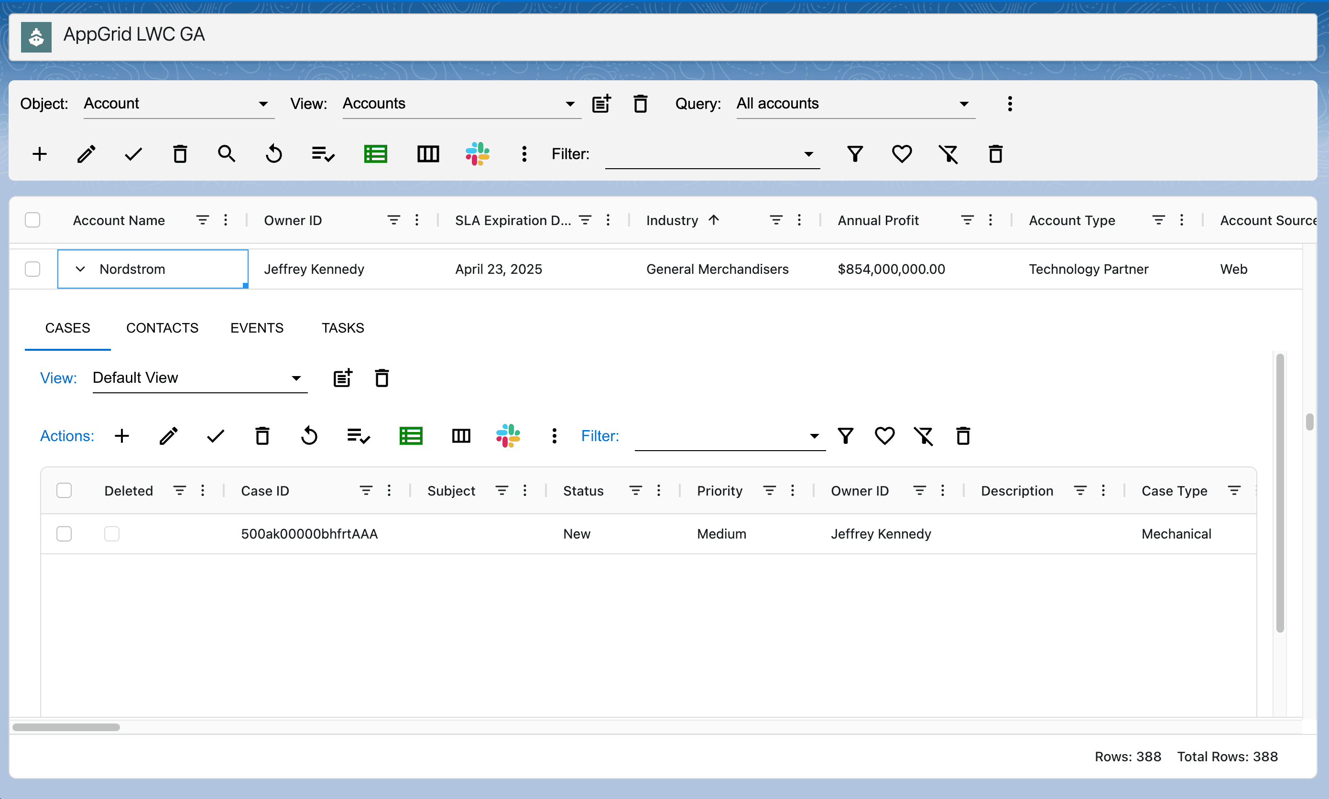Sort by the Industry column header

672,220
